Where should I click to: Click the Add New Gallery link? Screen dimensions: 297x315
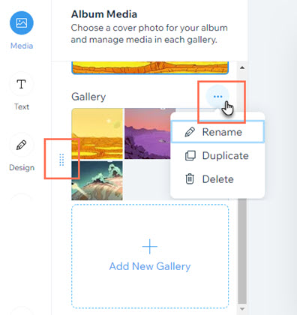point(150,266)
